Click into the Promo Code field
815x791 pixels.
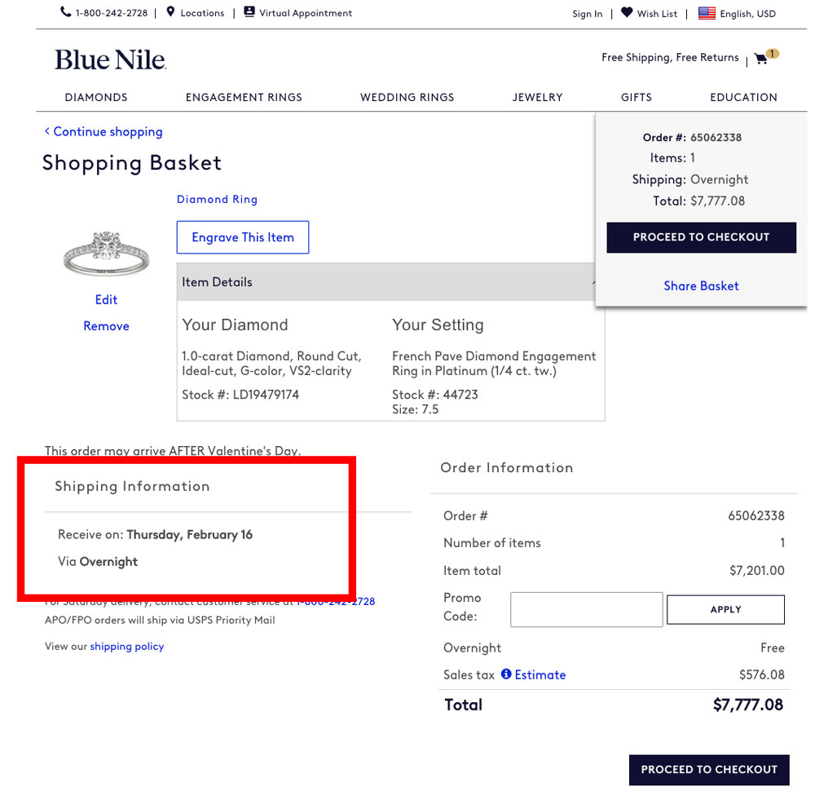point(586,609)
